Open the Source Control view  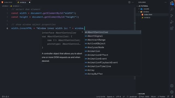[x=172, y=16]
